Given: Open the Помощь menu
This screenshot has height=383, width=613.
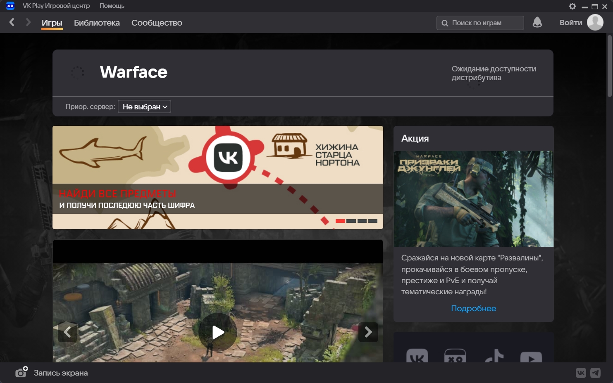Looking at the screenshot, I should coord(112,6).
